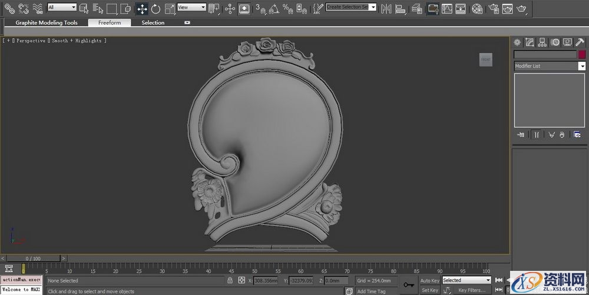Expand the selection filter 'All' dropdown
589x295 pixels.
pos(62,8)
